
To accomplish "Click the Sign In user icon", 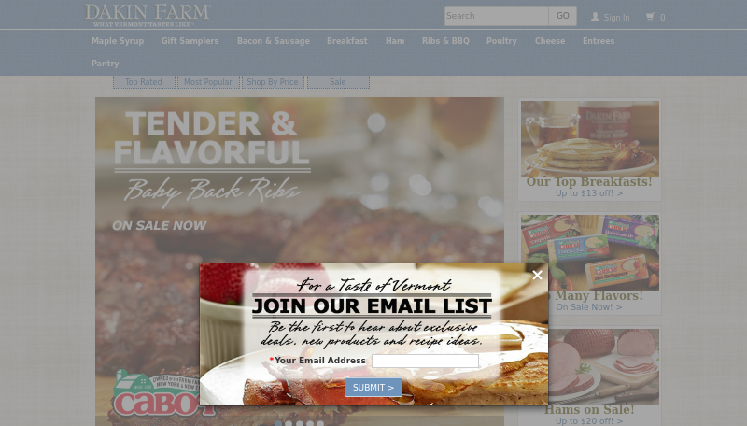I will [x=595, y=17].
